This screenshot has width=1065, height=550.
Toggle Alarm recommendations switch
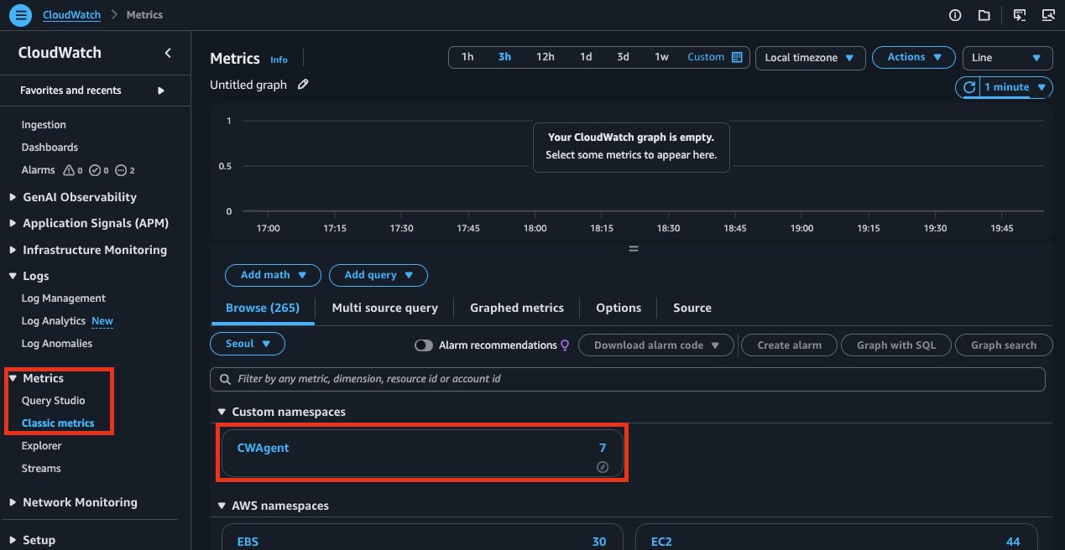tap(424, 345)
